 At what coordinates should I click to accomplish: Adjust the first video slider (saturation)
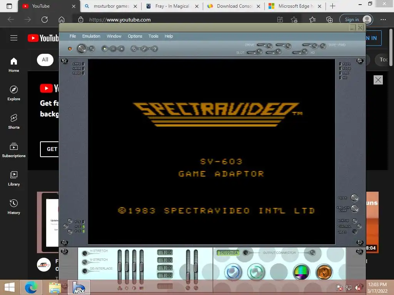click(120, 267)
